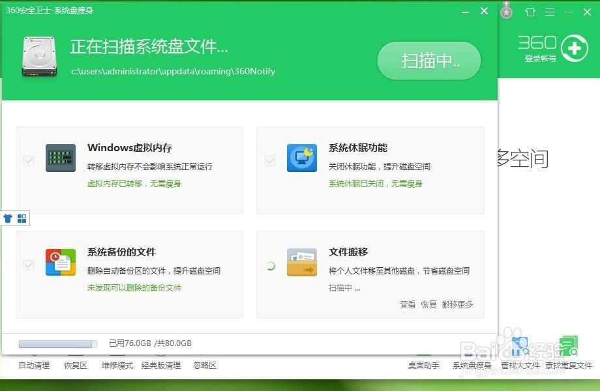600x391 pixels.
Task: Click 系统休眠已关闭，无需瘦身 status text
Action: click(x=376, y=184)
